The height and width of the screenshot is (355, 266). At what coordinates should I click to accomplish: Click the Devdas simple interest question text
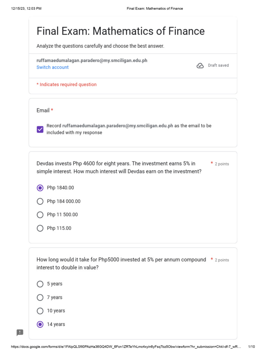click(119, 167)
